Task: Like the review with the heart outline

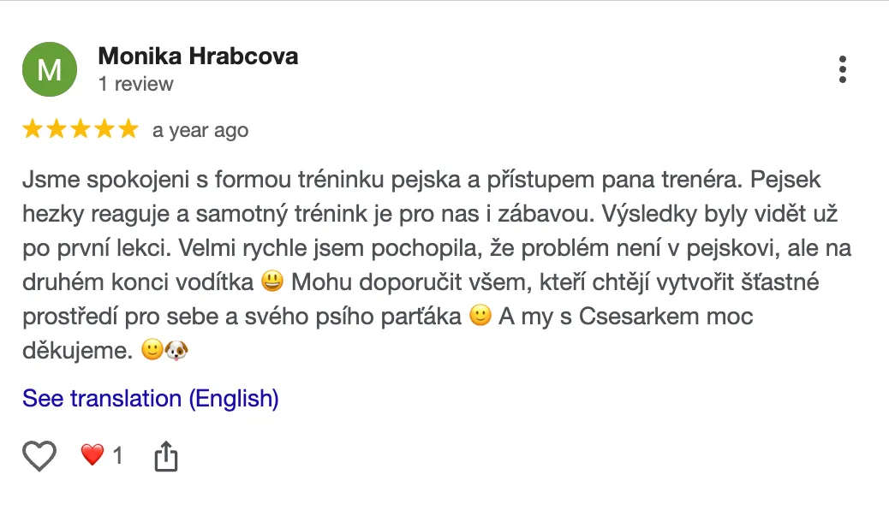Action: click(39, 456)
